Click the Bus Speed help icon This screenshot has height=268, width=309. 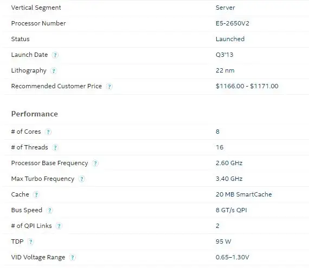pos(49,211)
